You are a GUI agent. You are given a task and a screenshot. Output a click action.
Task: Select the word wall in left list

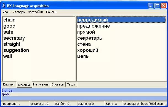[x=7, y=56]
